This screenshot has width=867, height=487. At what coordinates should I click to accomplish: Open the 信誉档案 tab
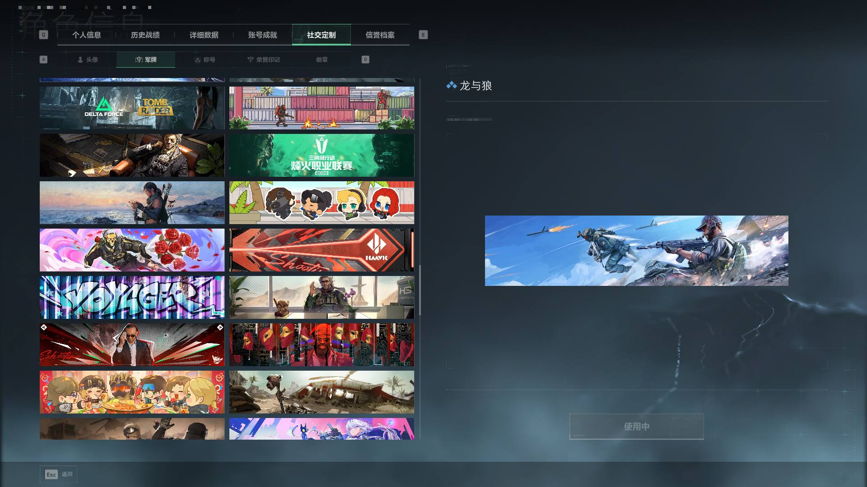[380, 35]
